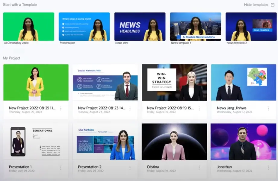Open three-dot menu for Presentation 1
The width and height of the screenshot is (278, 181).
coord(61,168)
